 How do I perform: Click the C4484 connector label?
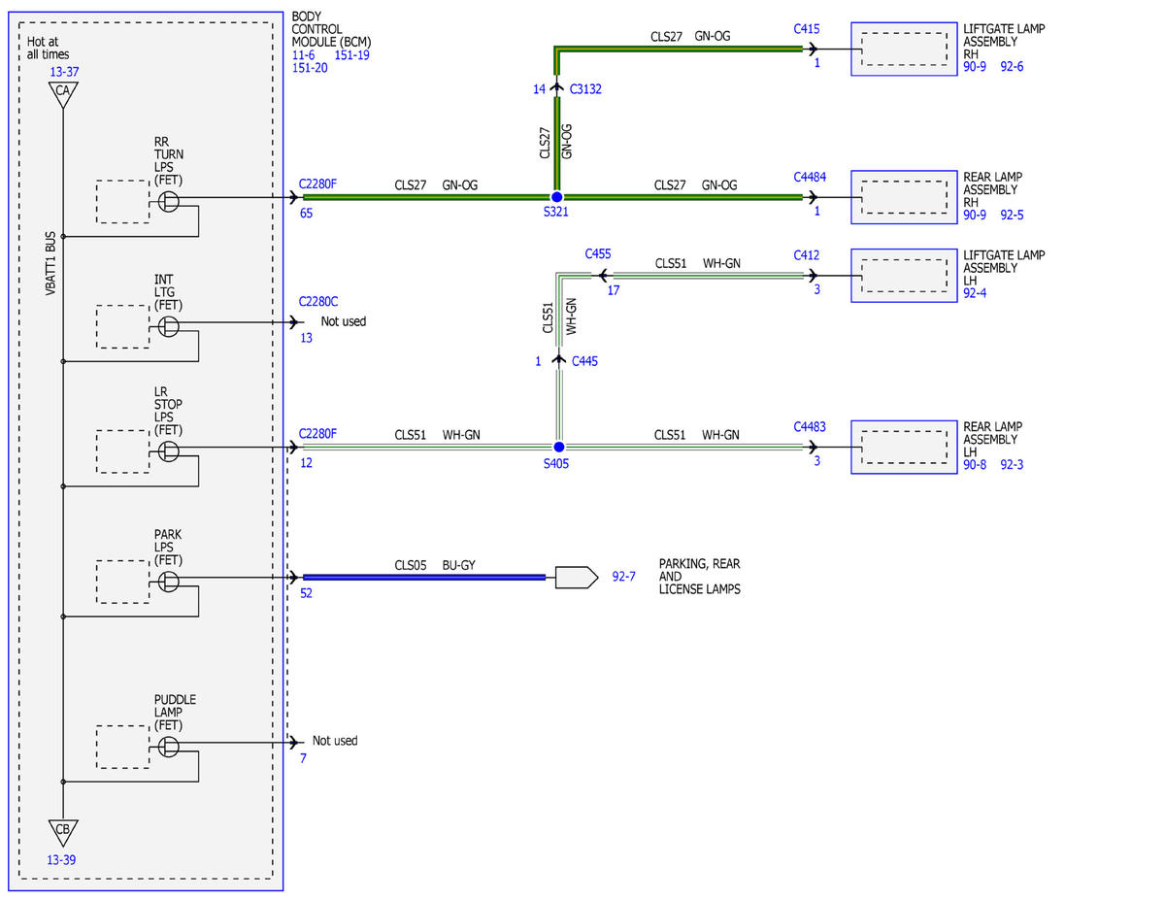[x=810, y=177]
